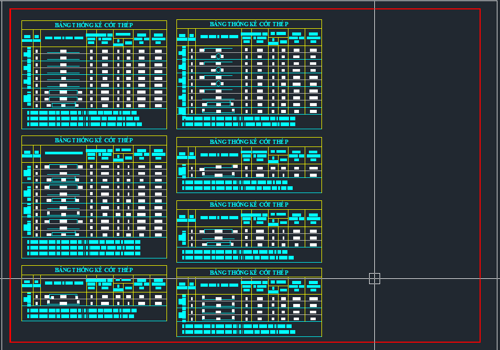Image resolution: width=500 pixels, height=350 pixels.
Task: Select the first note line under the top-left table
Action: pos(82,112)
